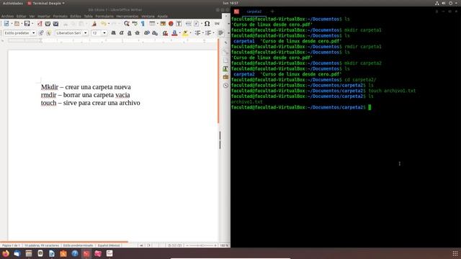The height and width of the screenshot is (259, 461).
Task: Toggle Strikethrough formatting
Action: (137, 33)
